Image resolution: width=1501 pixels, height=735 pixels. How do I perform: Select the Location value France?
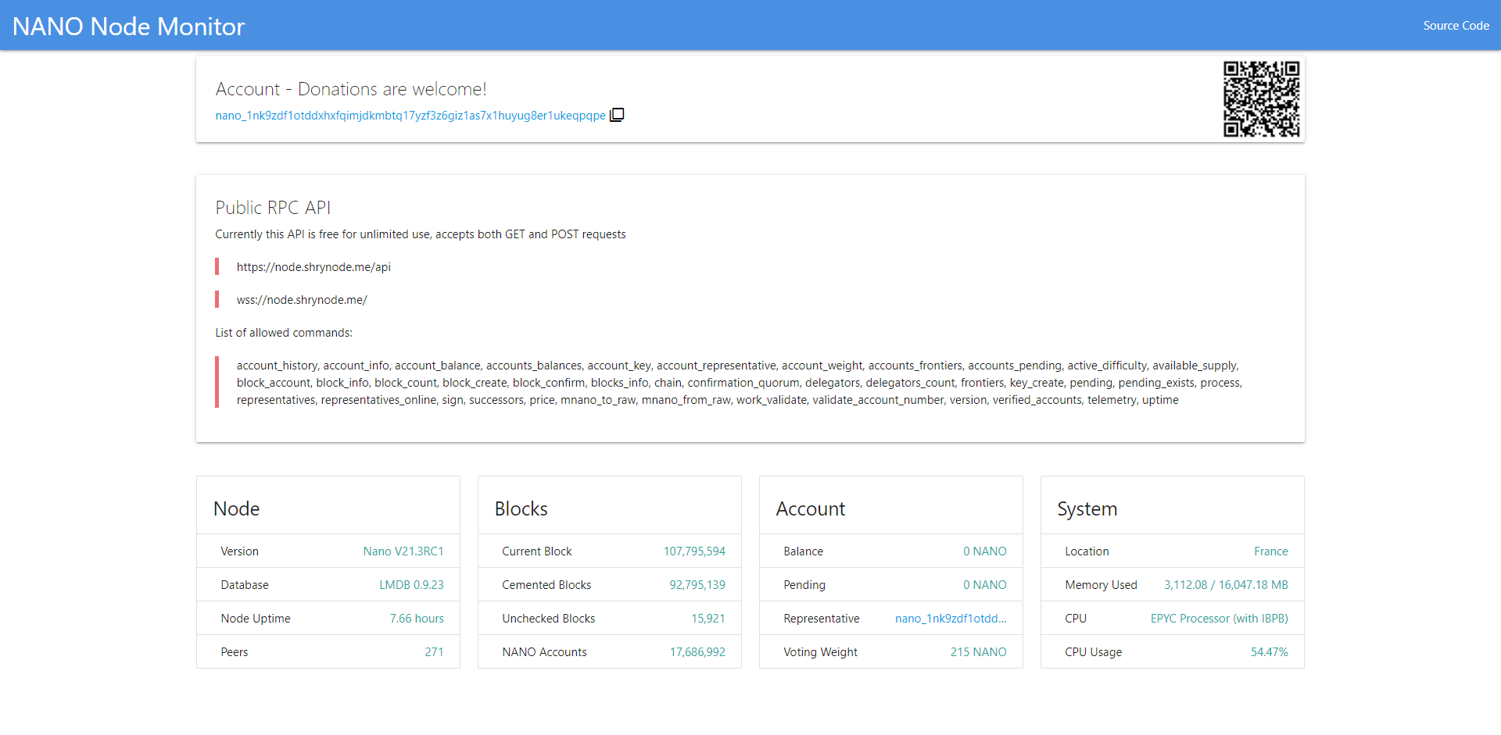(x=1270, y=551)
